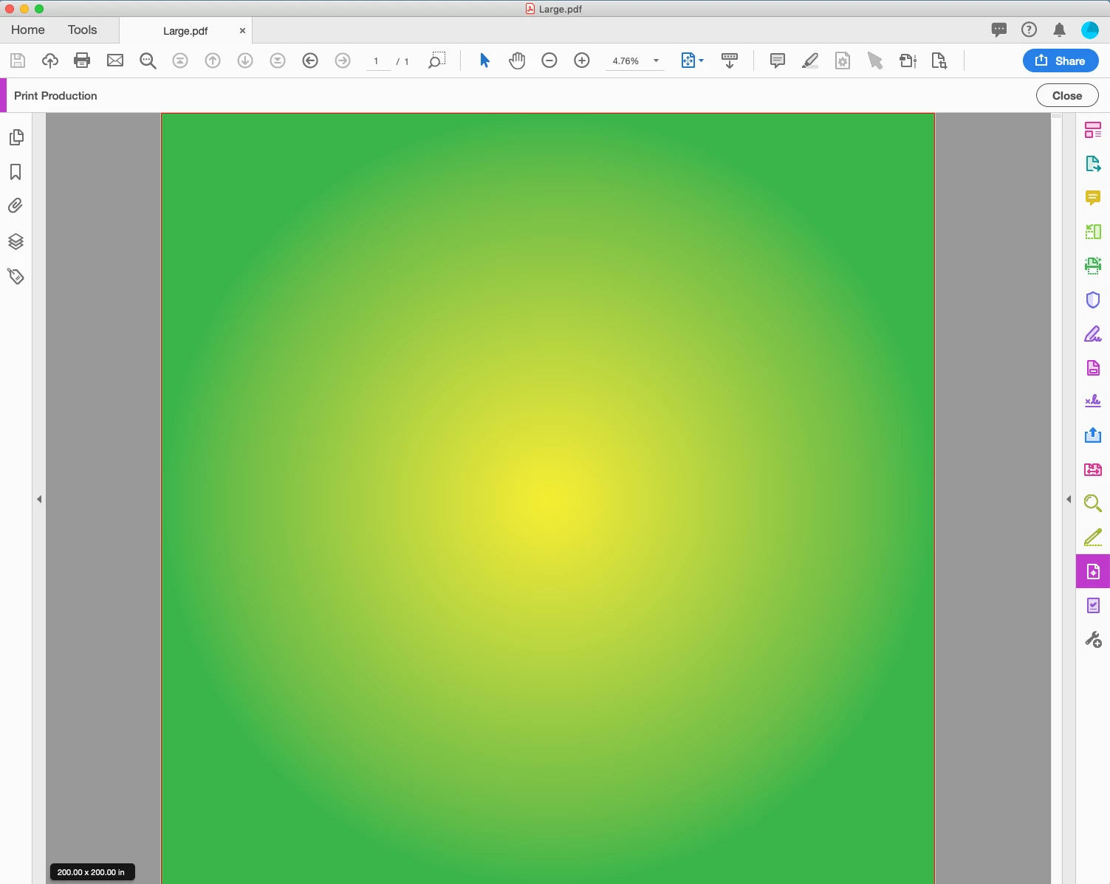Close the Large.pdf tab
The width and height of the screenshot is (1110, 884).
pos(242,31)
